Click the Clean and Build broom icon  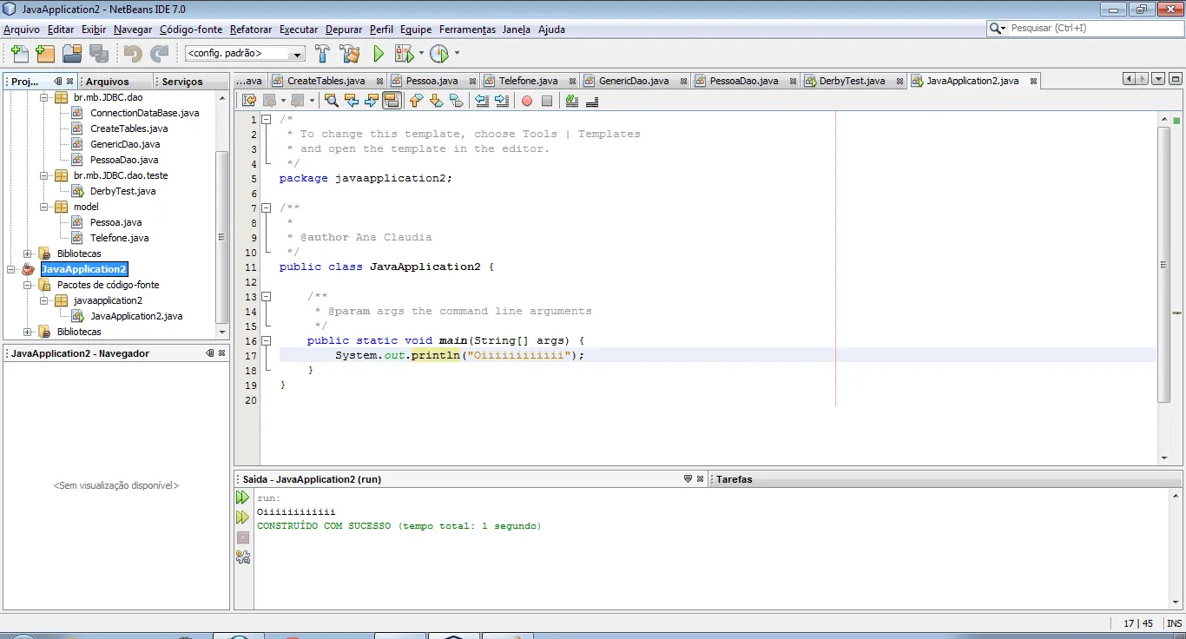(350, 54)
